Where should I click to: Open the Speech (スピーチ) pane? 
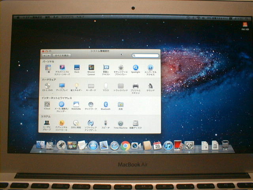[x=106, y=124]
